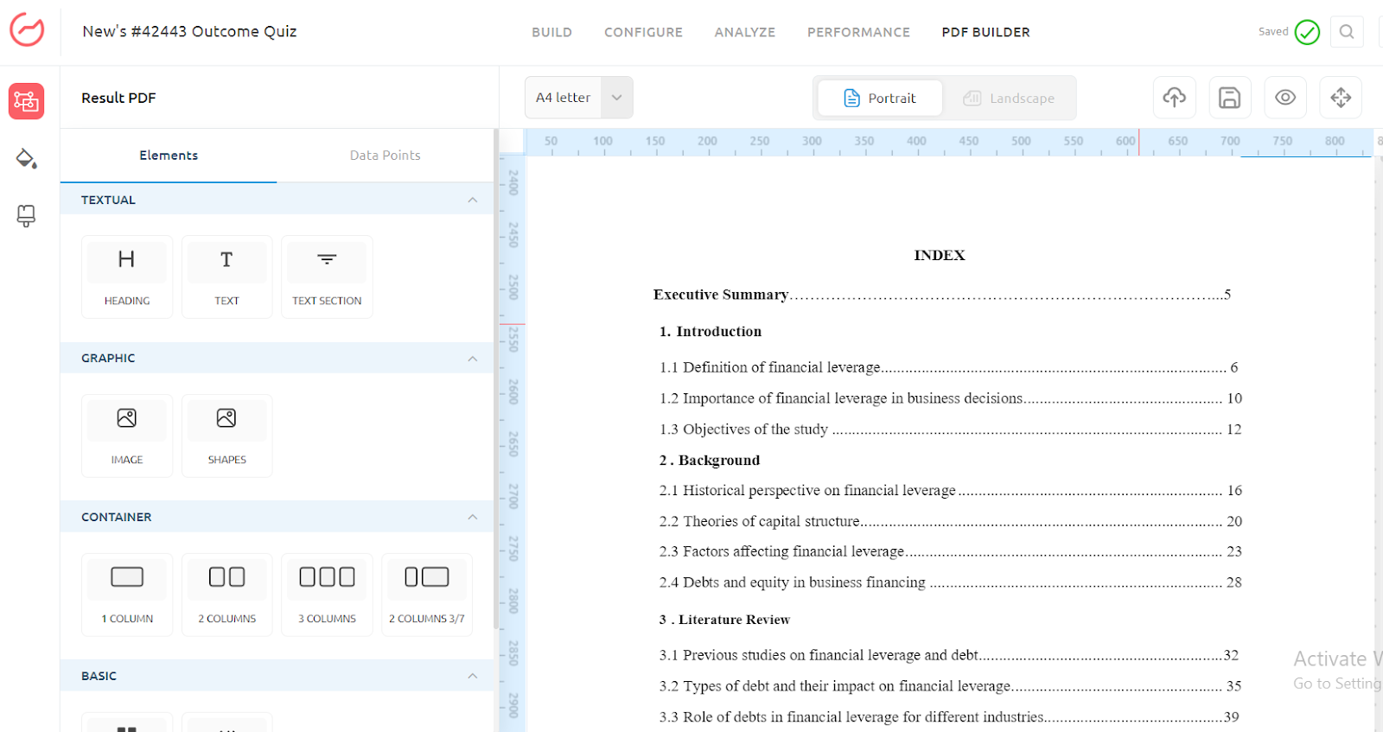Add a Text Section element
The width and height of the screenshot is (1383, 732).
click(x=327, y=277)
